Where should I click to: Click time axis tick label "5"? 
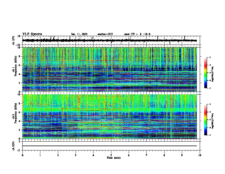(111, 155)
